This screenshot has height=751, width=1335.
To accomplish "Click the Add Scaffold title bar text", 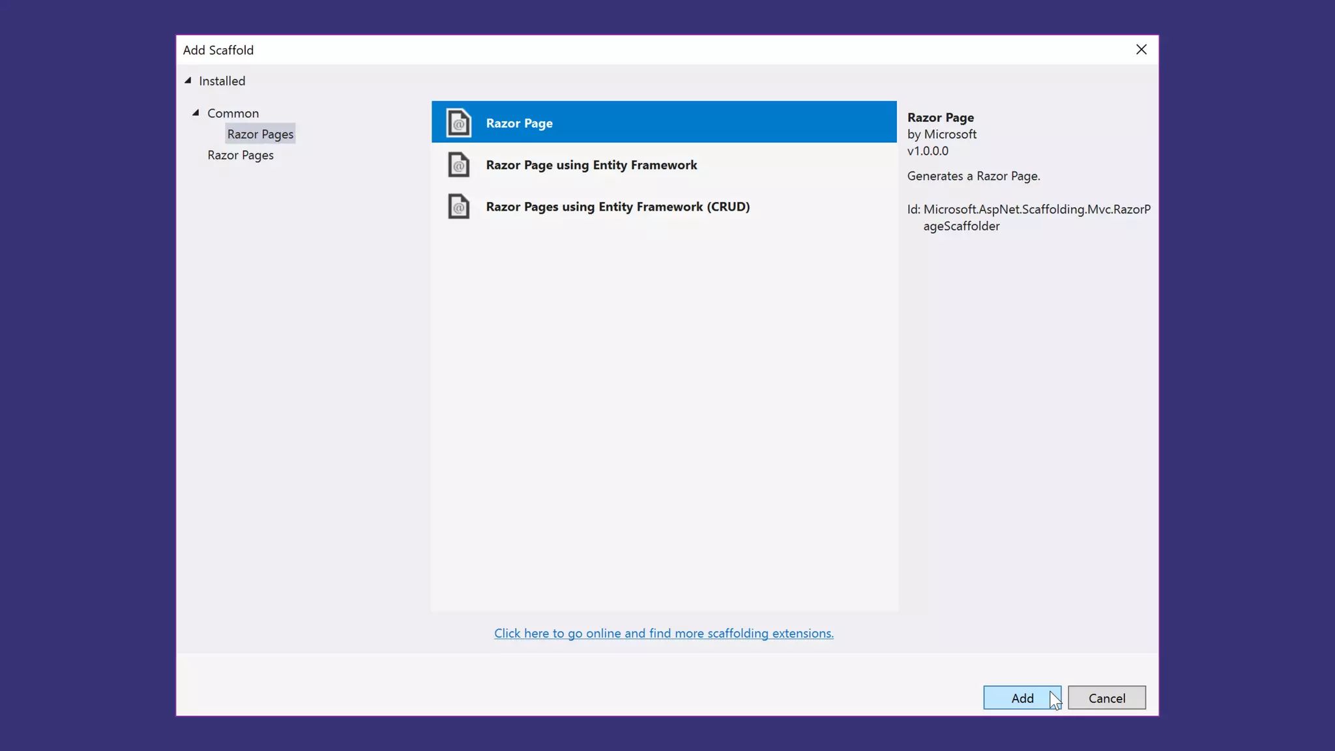I will (218, 50).
